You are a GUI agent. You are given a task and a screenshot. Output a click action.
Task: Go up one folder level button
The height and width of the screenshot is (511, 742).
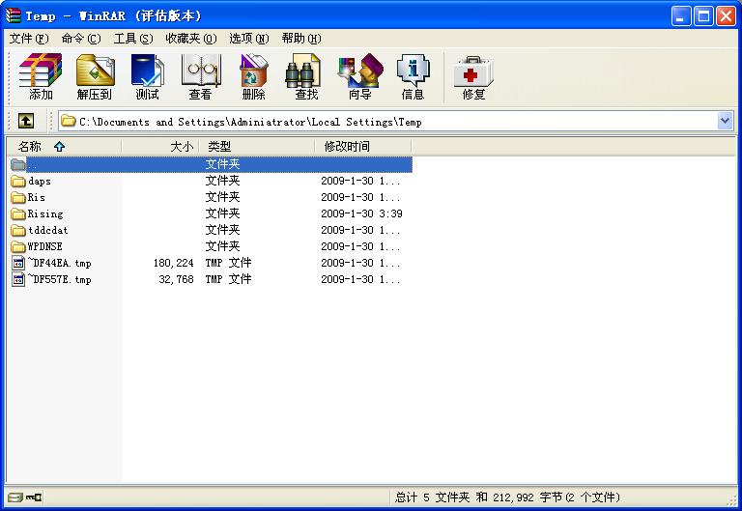pyautogui.click(x=26, y=121)
